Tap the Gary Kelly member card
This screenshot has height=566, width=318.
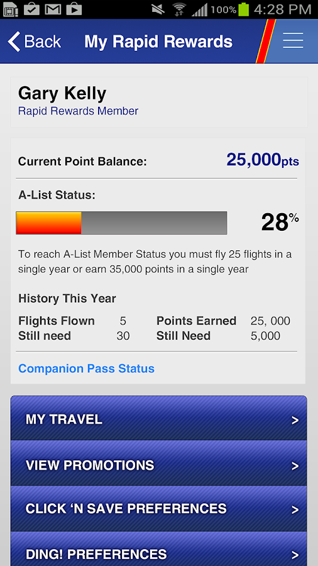pos(159,102)
